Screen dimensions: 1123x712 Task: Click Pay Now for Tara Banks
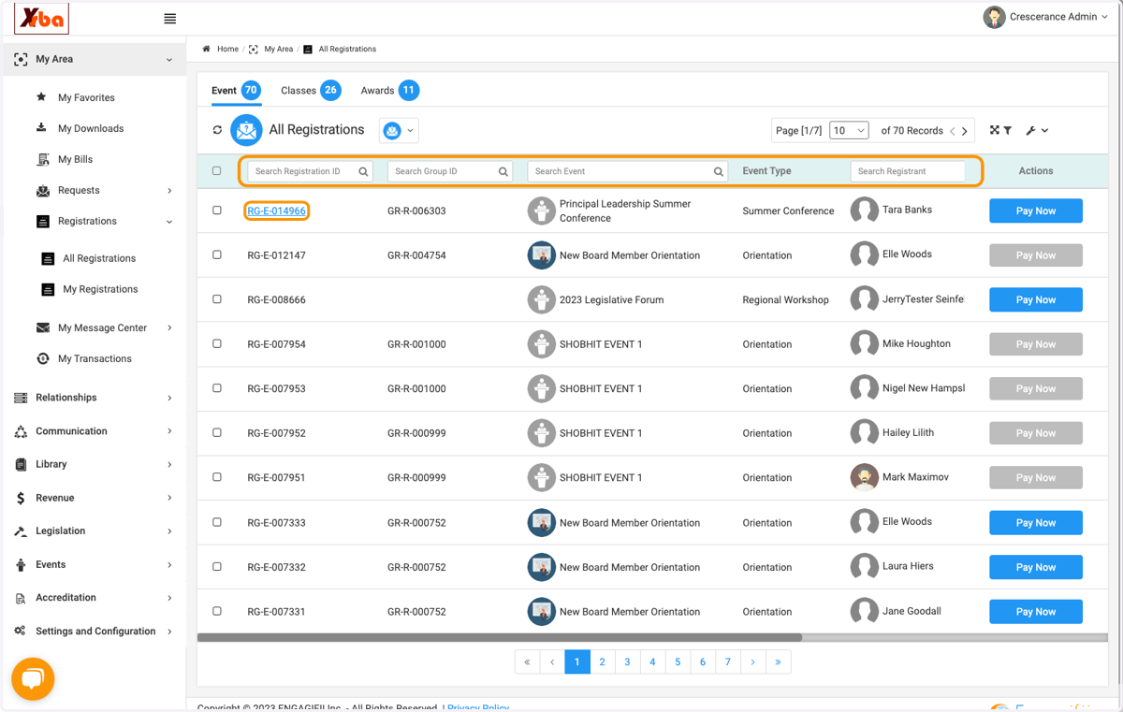[1036, 211]
